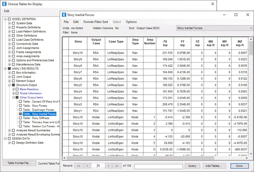
Task: Open the Format-Filter-Sort menu
Action: click(96, 22)
